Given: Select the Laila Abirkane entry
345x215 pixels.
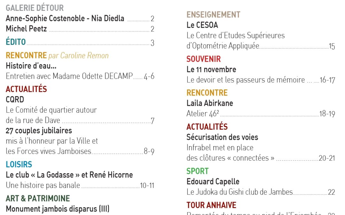Looking at the screenshot, I should pyautogui.click(x=210, y=103).
